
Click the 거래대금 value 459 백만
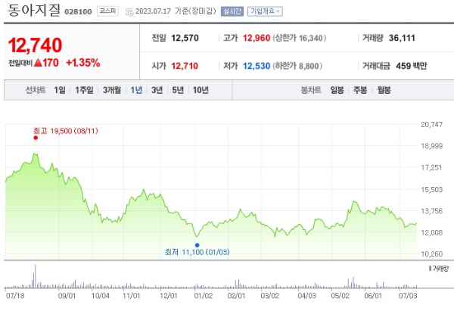pyautogui.click(x=412, y=66)
